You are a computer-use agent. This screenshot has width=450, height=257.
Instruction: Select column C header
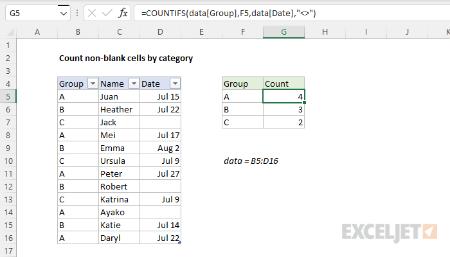coord(120,32)
